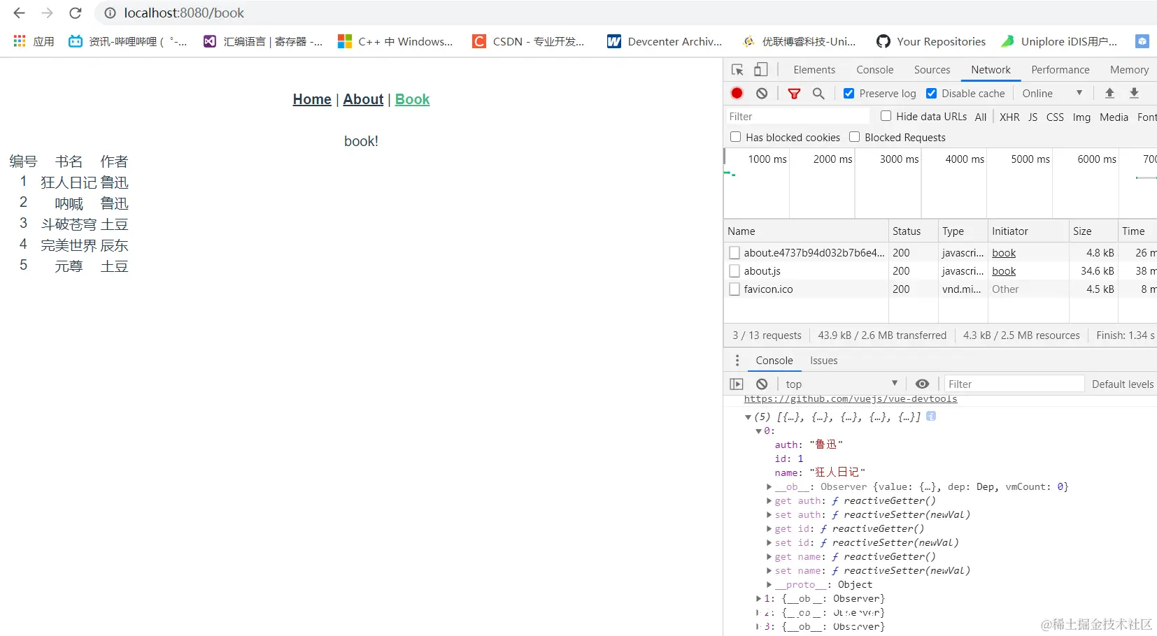The height and width of the screenshot is (636, 1157).
Task: Open Default levels log dropdown
Action: point(1123,384)
